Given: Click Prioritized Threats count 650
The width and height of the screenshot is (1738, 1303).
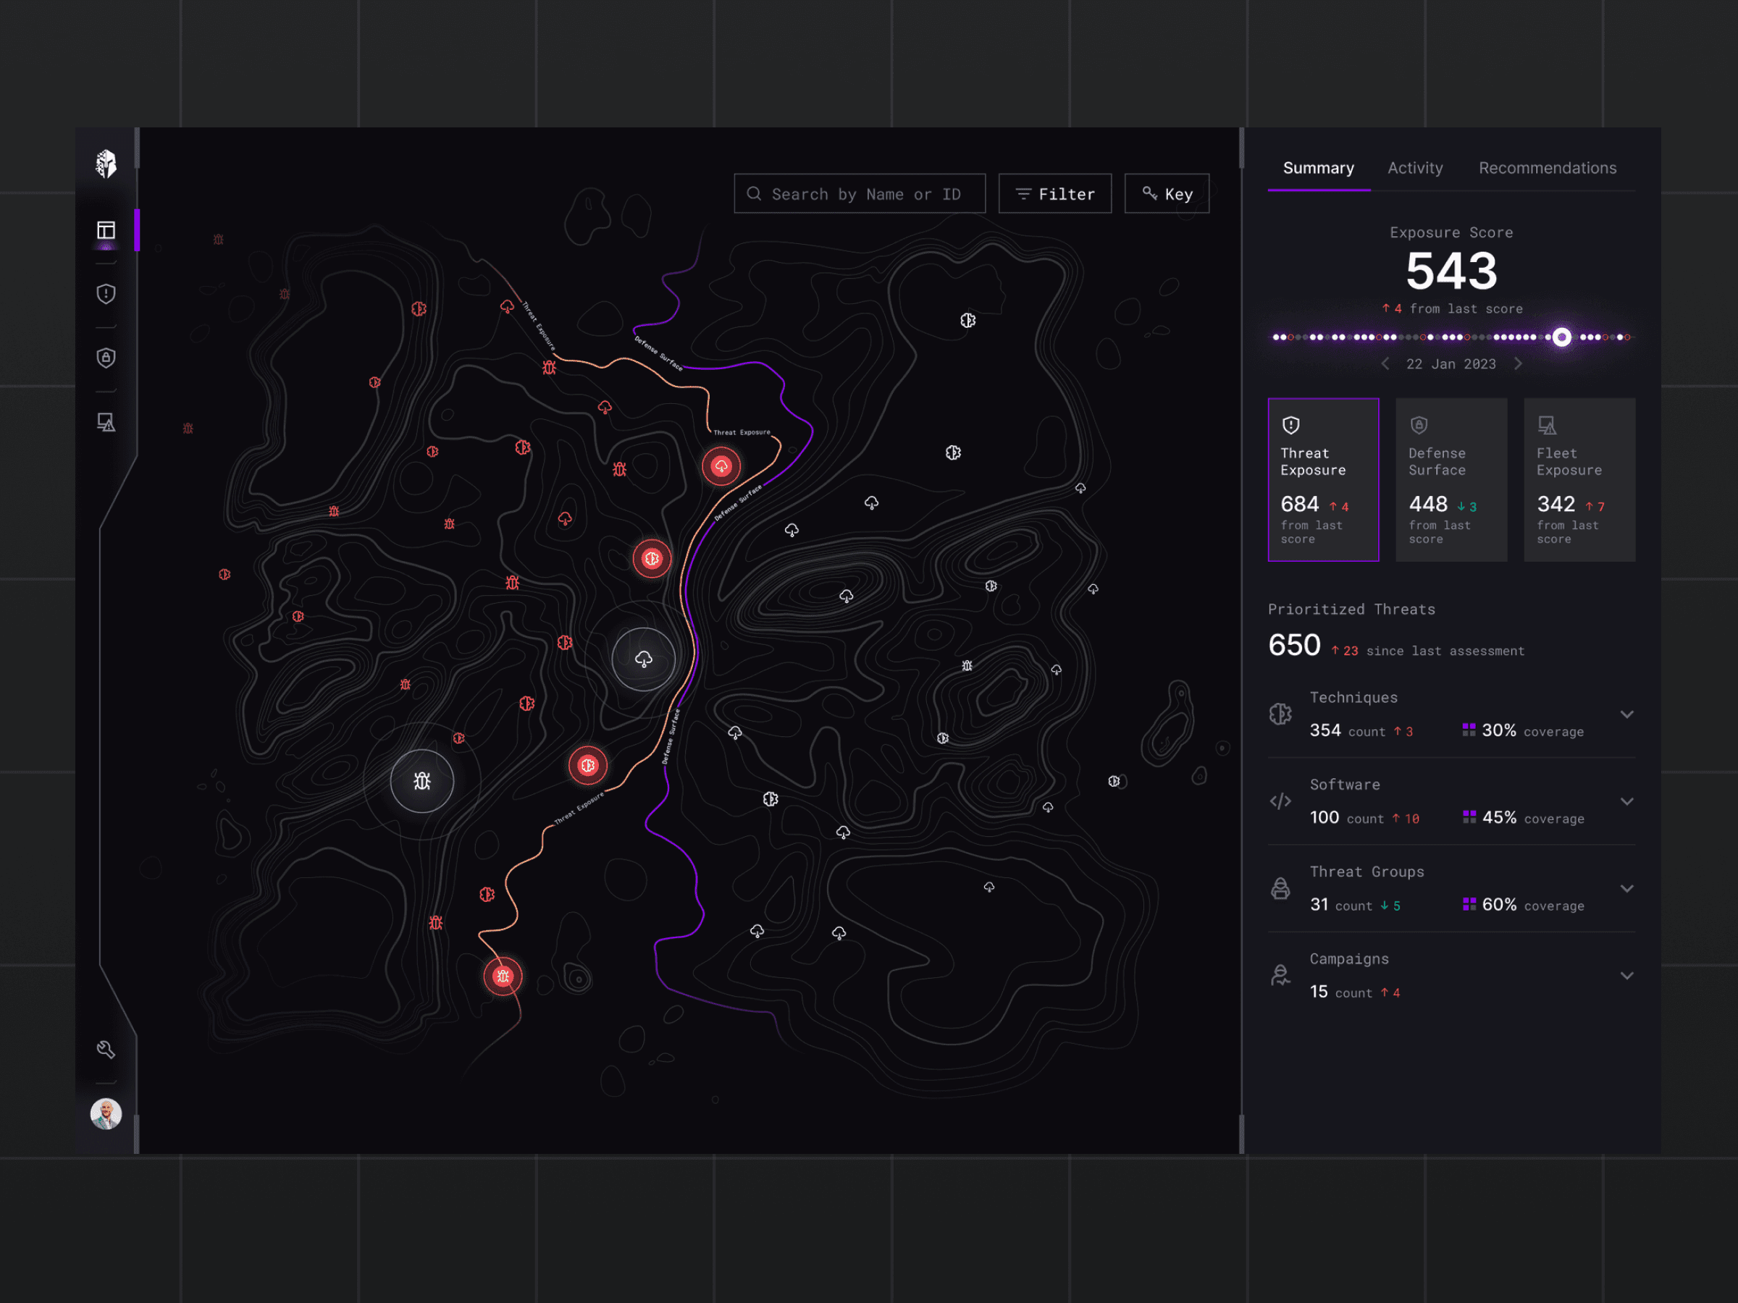Looking at the screenshot, I should 1294,645.
